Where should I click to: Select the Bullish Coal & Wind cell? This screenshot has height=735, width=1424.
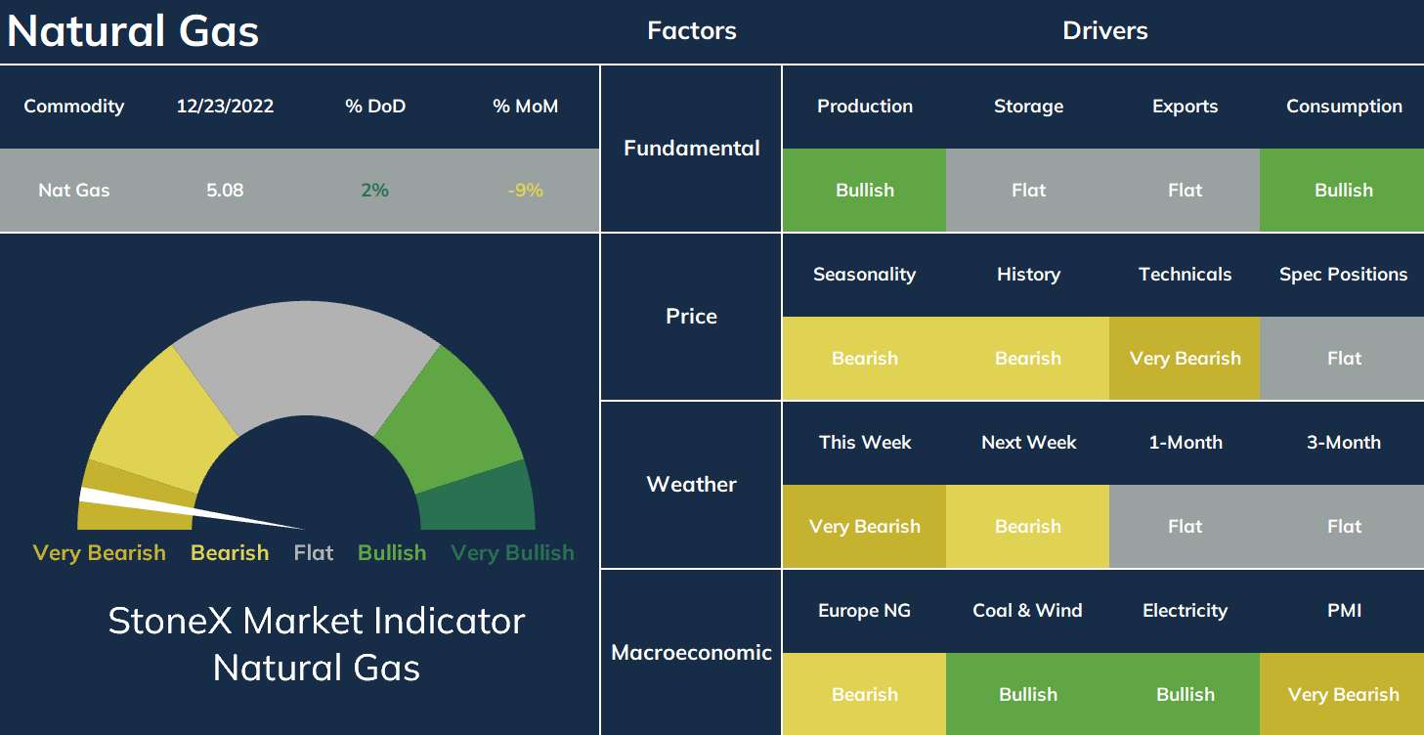pos(1028,694)
